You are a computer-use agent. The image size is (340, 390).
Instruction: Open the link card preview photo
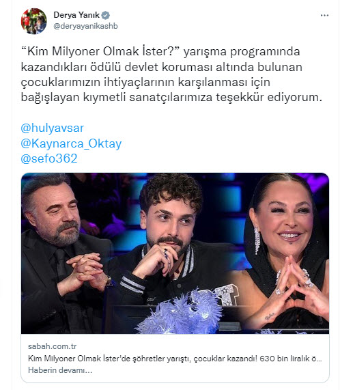[x=175, y=253]
